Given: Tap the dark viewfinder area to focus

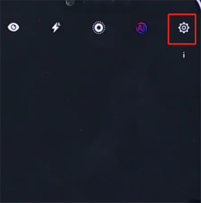Looking at the screenshot, I should 100,126.
